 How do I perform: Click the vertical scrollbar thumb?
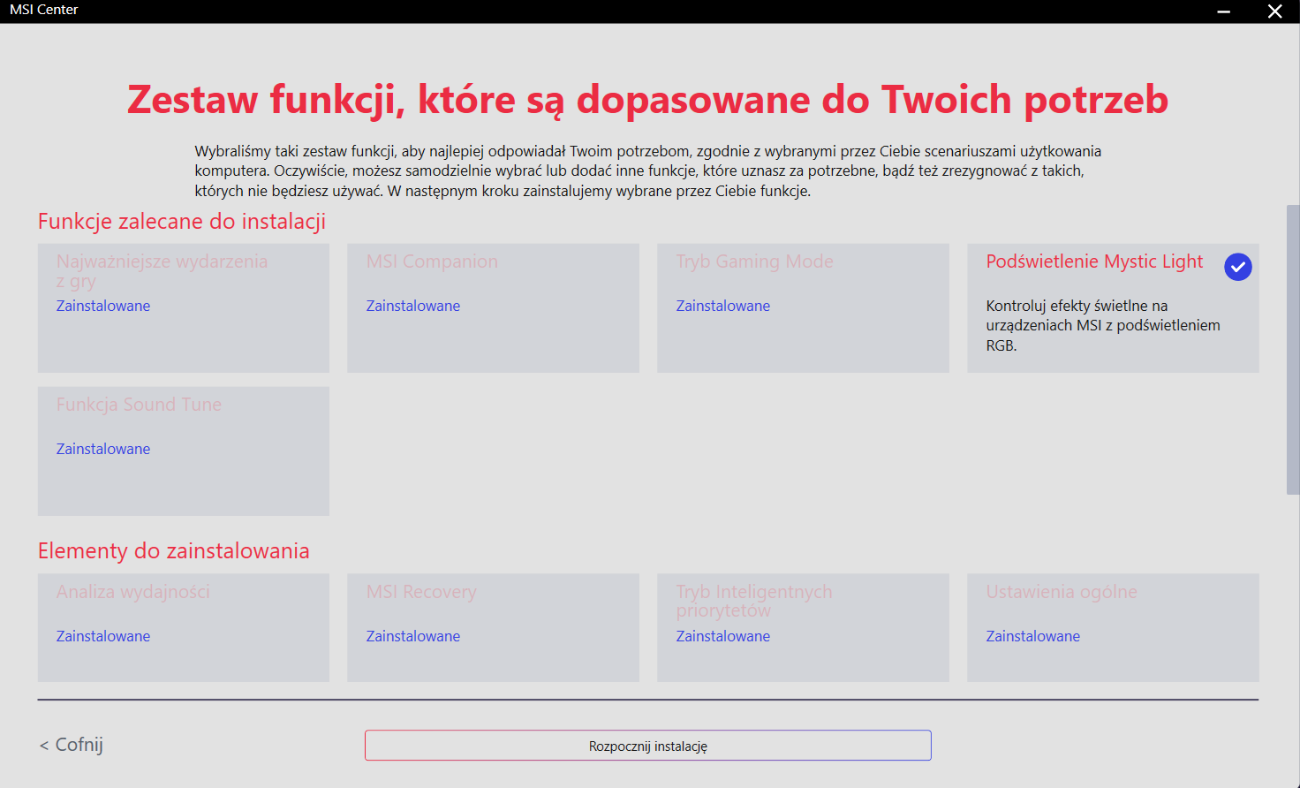click(x=1293, y=349)
